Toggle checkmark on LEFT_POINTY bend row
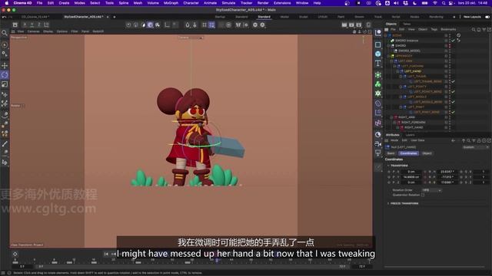Screen dimensions: 492x276 (x=453, y=92)
